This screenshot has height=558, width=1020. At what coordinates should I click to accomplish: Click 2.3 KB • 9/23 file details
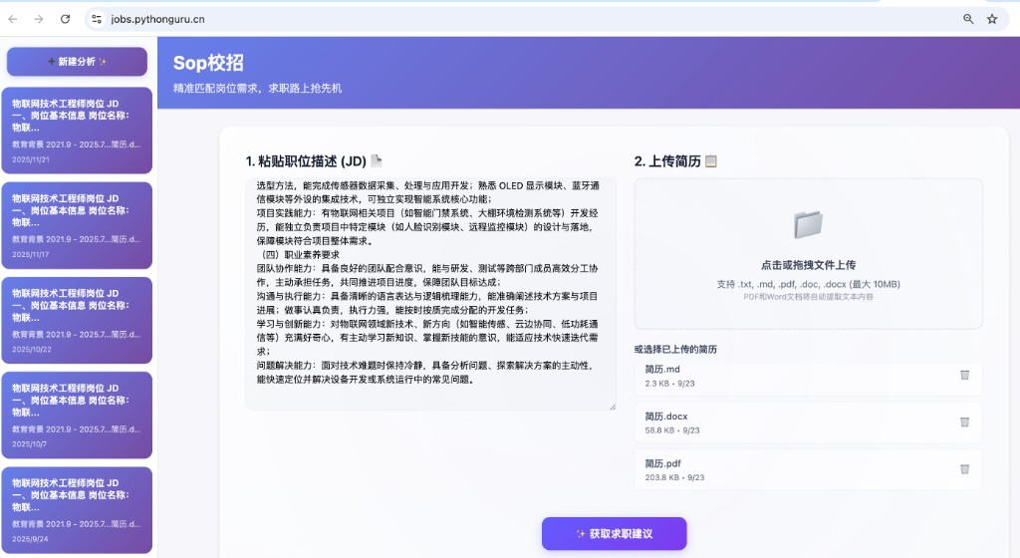click(669, 383)
